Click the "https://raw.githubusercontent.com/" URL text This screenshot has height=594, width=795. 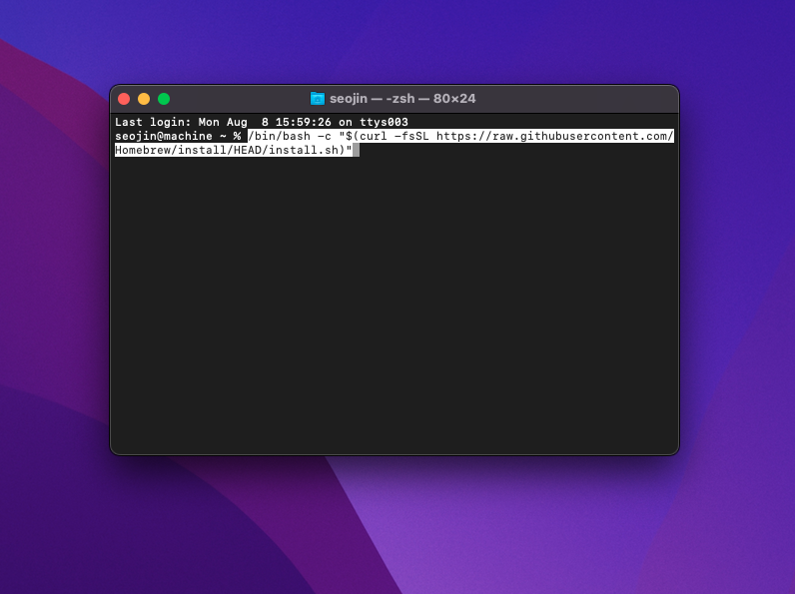pyautogui.click(x=554, y=137)
